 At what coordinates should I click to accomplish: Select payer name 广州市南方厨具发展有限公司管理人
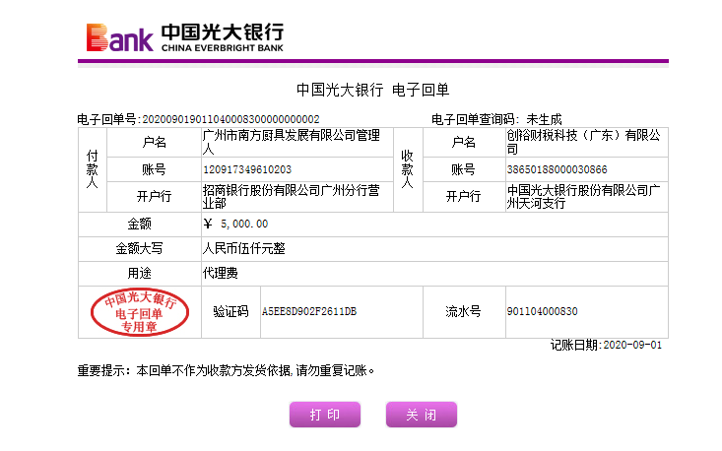pos(292,142)
